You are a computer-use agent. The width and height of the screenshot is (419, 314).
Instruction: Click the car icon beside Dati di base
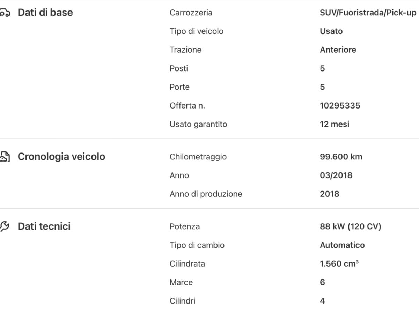tap(5, 13)
